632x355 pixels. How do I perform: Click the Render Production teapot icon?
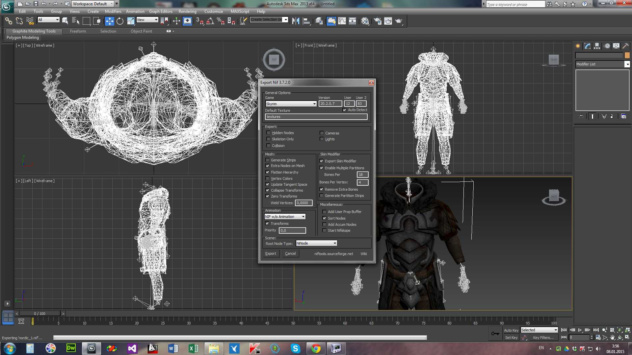point(399,21)
